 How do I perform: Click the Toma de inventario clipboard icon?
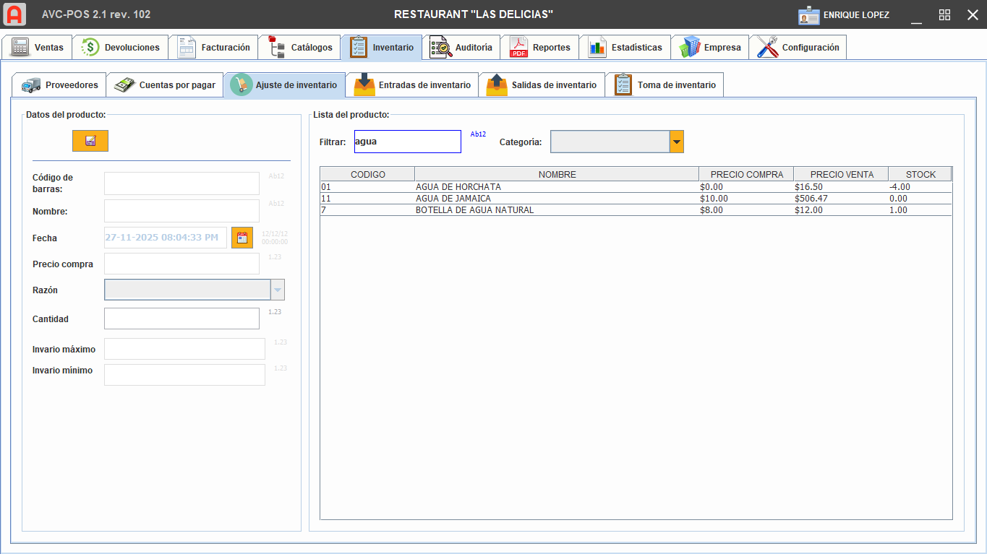coord(621,84)
